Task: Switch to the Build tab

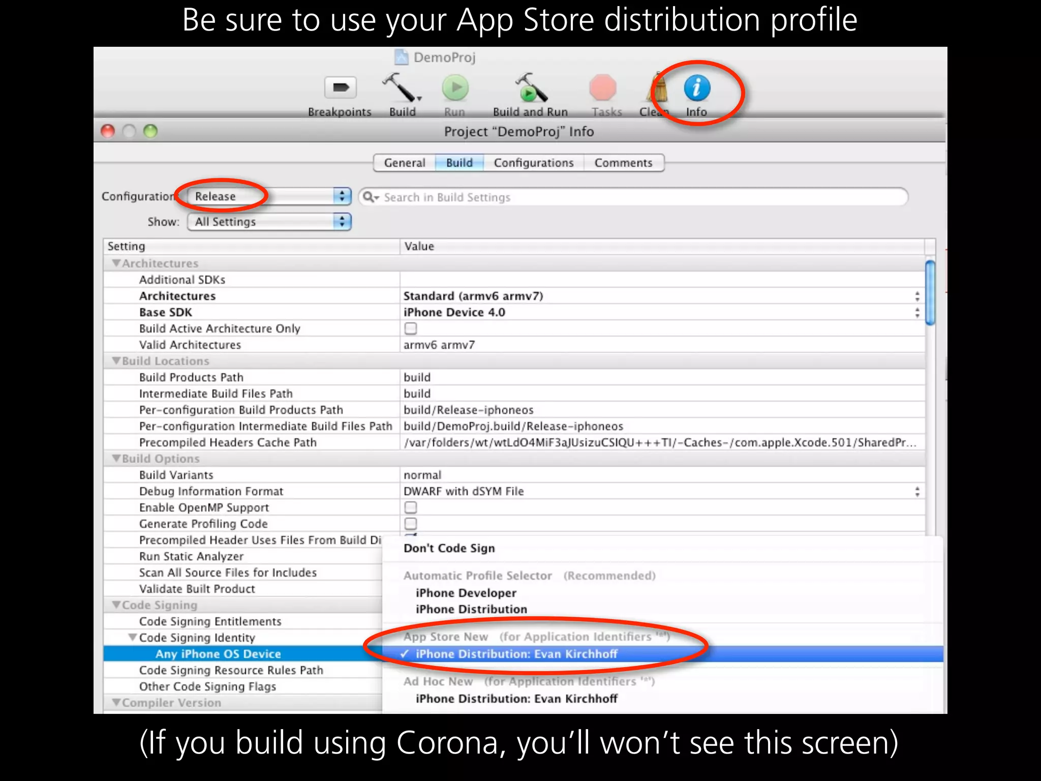Action: pyautogui.click(x=460, y=163)
